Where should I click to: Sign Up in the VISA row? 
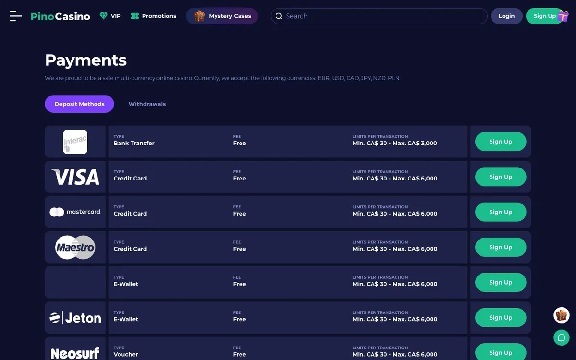[x=501, y=177]
